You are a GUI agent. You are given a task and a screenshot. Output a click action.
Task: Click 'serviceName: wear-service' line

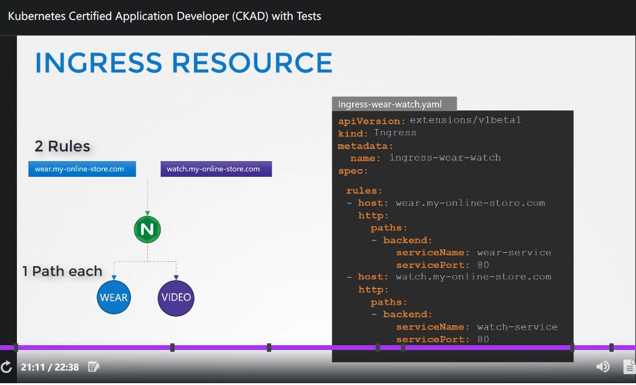point(474,252)
